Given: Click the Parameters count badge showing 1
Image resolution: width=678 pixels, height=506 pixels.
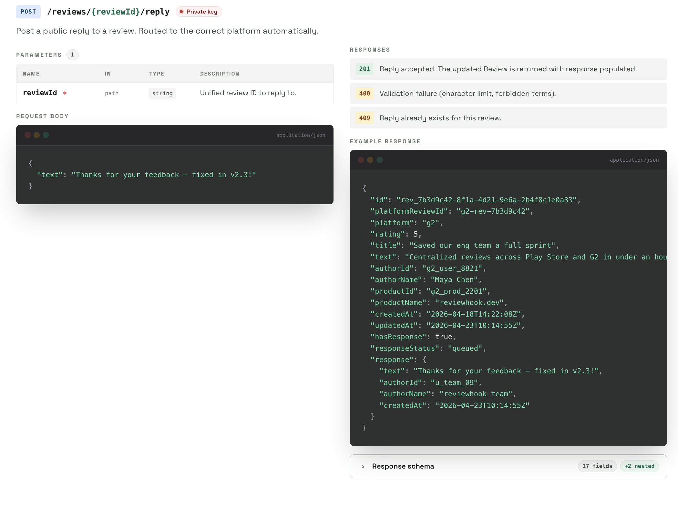Looking at the screenshot, I should [x=72, y=55].
